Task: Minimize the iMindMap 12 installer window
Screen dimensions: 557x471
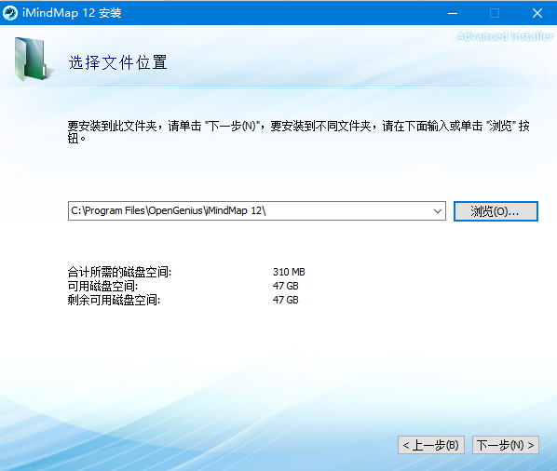Action: 453,13
